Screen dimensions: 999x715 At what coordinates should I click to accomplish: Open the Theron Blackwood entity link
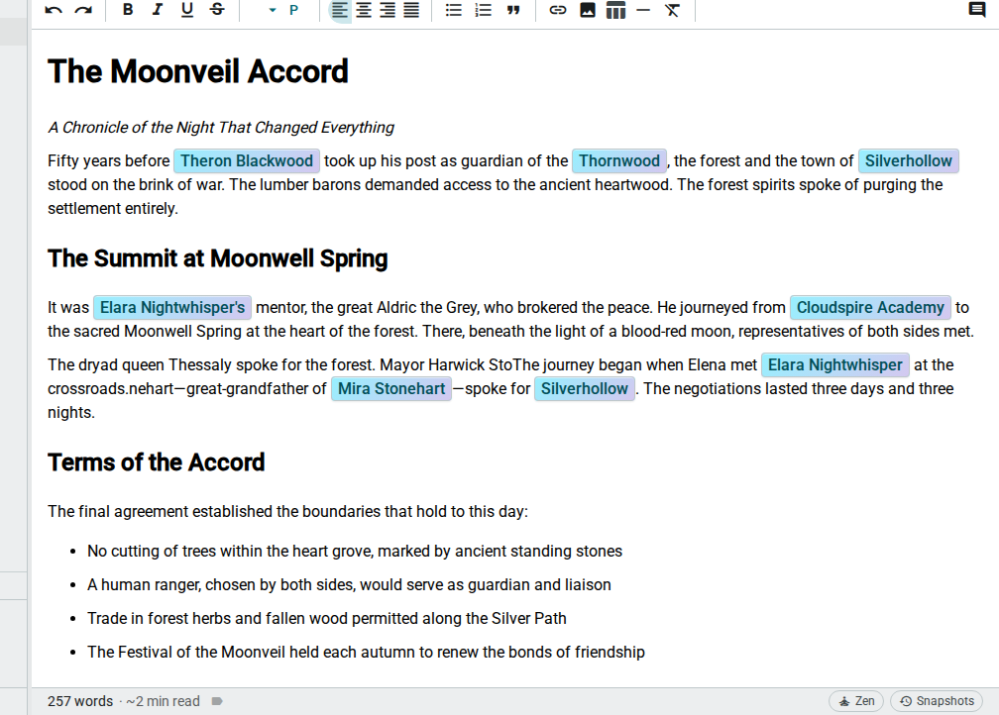[247, 161]
